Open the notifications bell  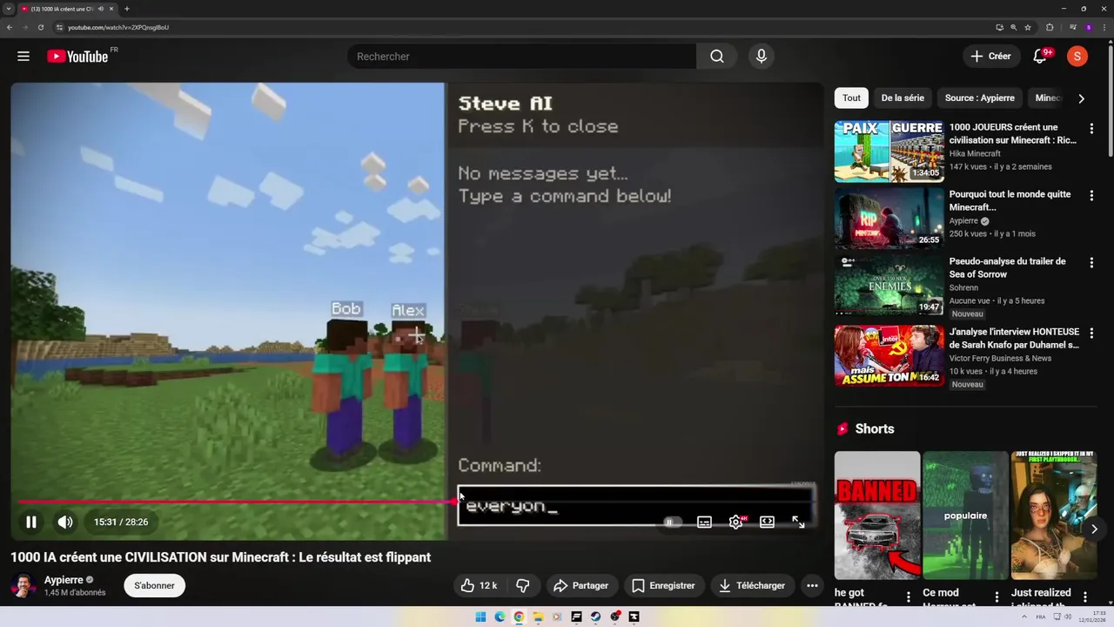point(1040,57)
